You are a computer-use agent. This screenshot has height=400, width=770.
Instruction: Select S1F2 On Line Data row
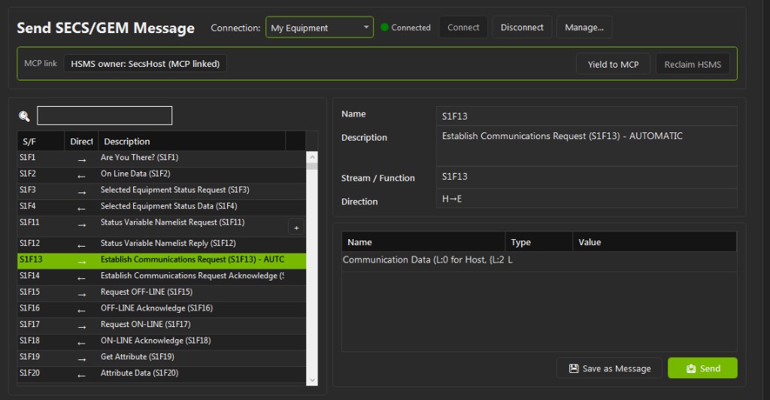(x=162, y=174)
